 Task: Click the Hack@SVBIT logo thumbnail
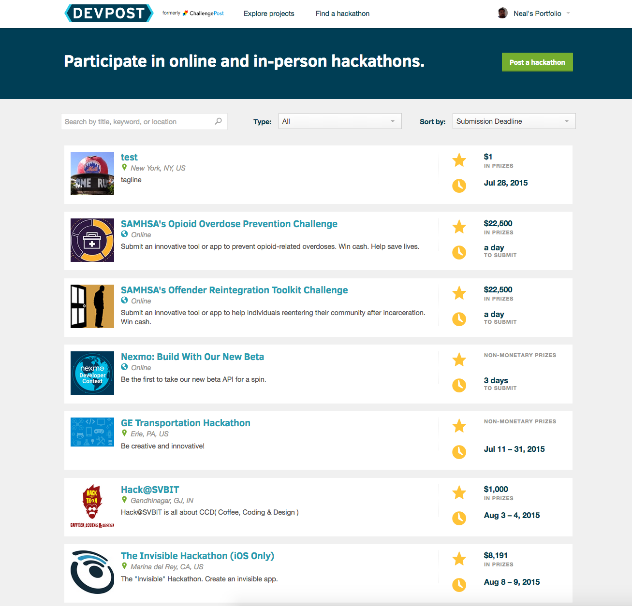tap(92, 506)
